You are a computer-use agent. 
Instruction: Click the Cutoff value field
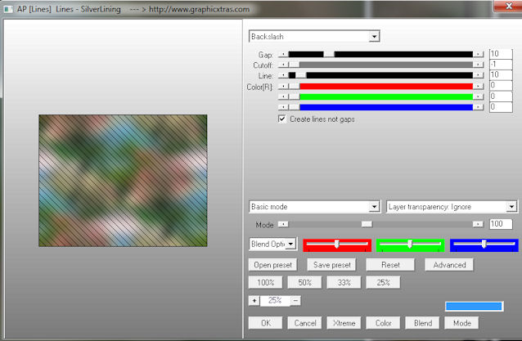coord(501,65)
